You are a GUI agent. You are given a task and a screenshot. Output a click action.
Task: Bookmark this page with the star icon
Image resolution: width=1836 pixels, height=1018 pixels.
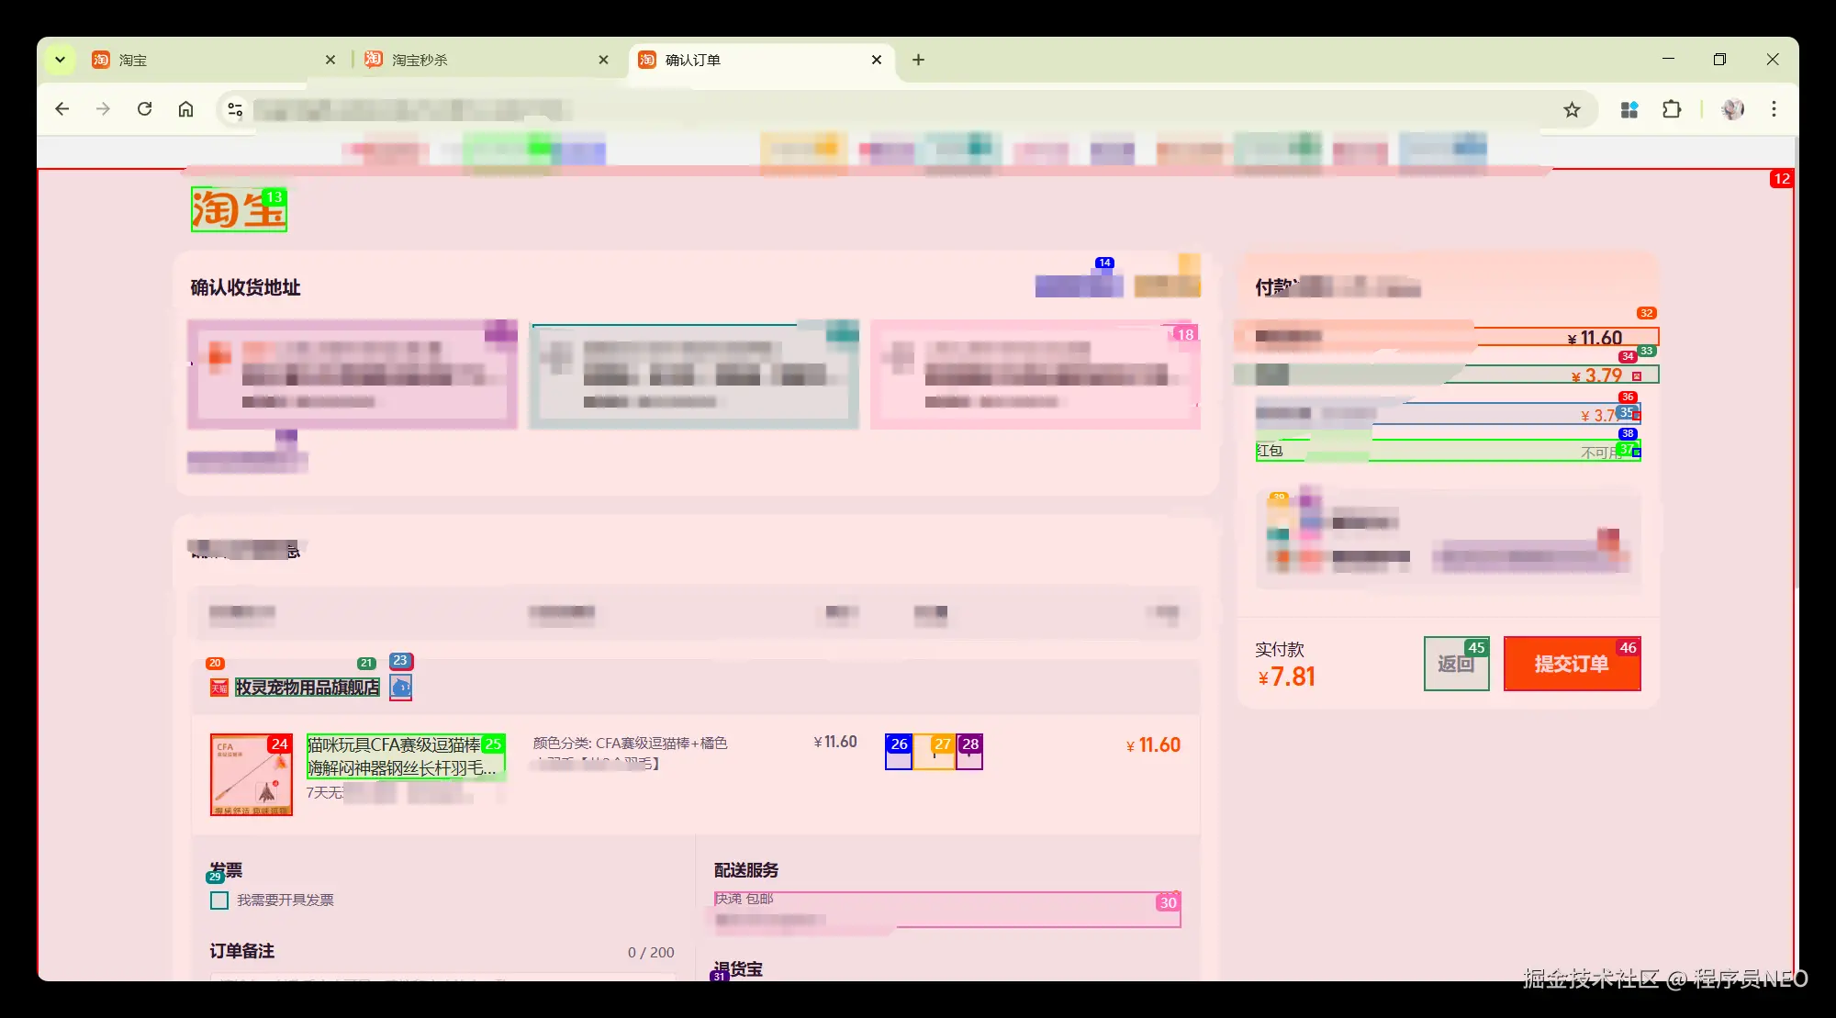(1572, 110)
